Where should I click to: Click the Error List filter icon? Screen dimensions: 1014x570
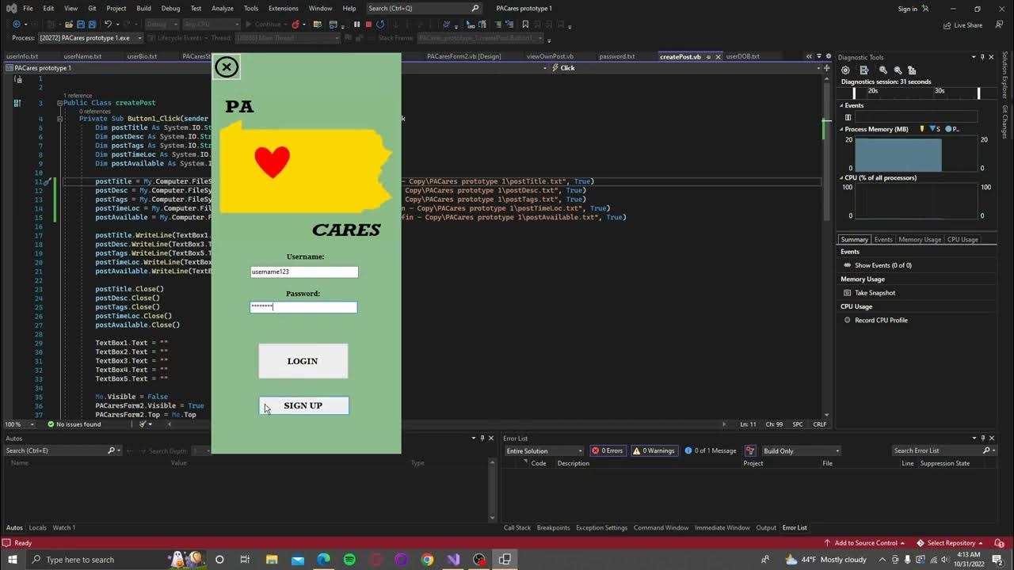pos(749,450)
